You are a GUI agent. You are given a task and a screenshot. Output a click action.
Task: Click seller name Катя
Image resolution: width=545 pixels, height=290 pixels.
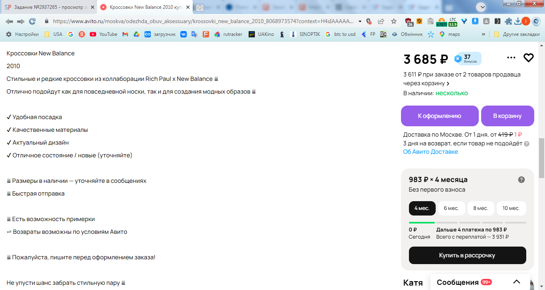413,283
